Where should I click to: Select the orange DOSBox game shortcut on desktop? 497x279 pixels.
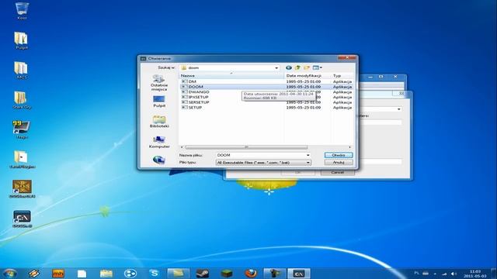point(22,189)
